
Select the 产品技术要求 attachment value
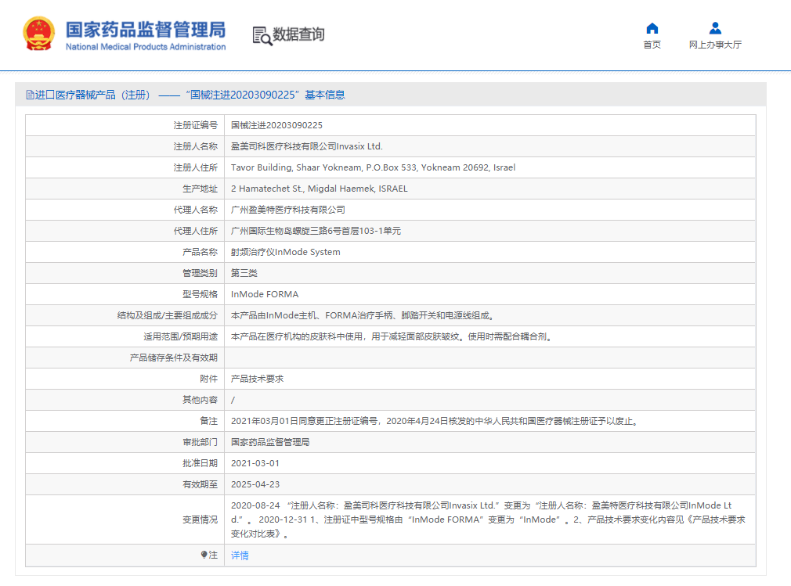tap(258, 379)
